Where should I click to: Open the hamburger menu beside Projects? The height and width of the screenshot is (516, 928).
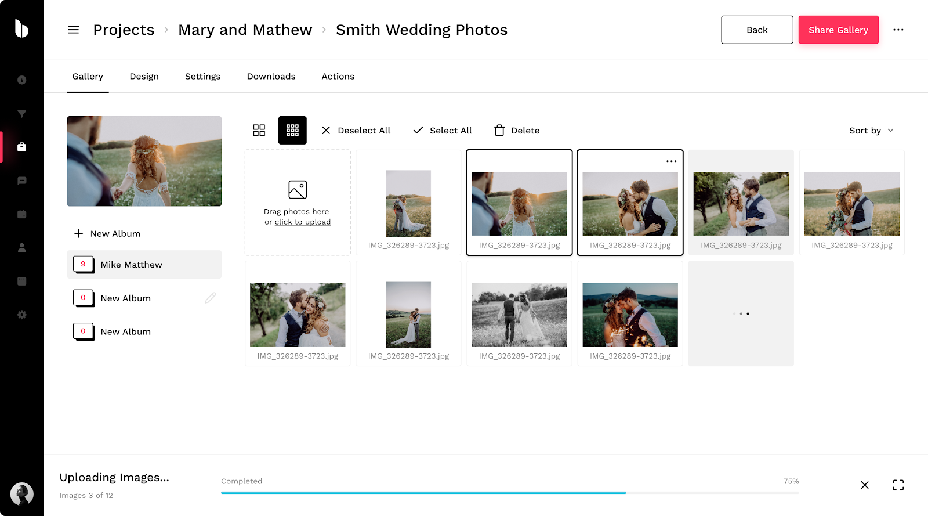pyautogui.click(x=73, y=30)
